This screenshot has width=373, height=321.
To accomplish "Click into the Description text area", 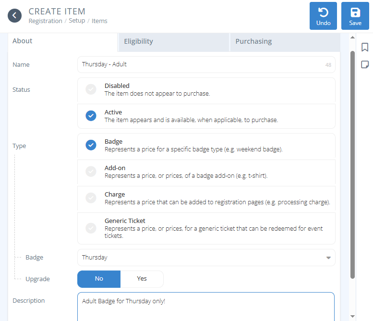I will tap(206, 307).
